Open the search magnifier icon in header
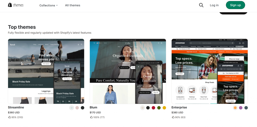 (201, 5)
